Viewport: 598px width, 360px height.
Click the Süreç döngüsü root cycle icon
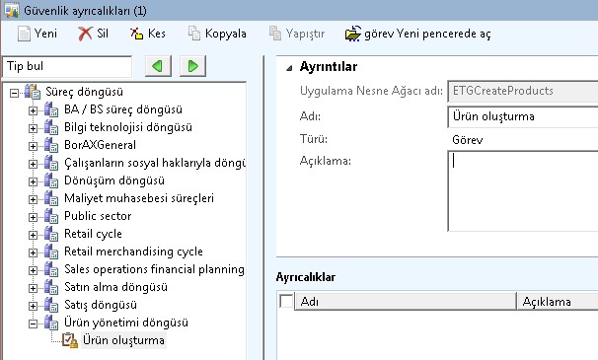pos(33,92)
